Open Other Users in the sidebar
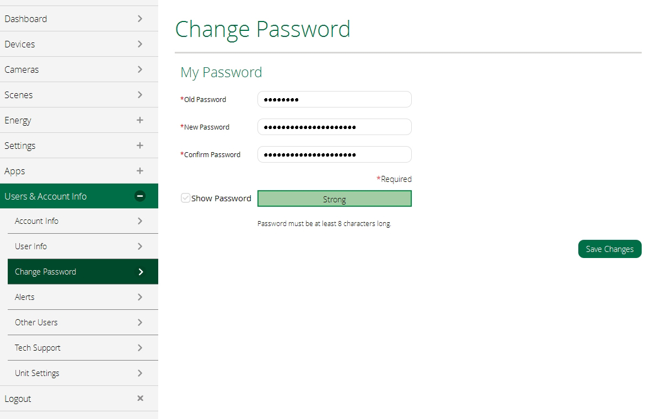Viewport: 645px width, 419px height. pyautogui.click(x=36, y=323)
